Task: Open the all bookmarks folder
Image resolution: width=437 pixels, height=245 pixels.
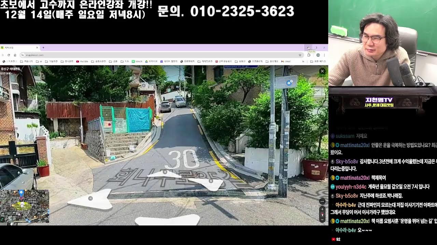Action: pyautogui.click(x=318, y=62)
